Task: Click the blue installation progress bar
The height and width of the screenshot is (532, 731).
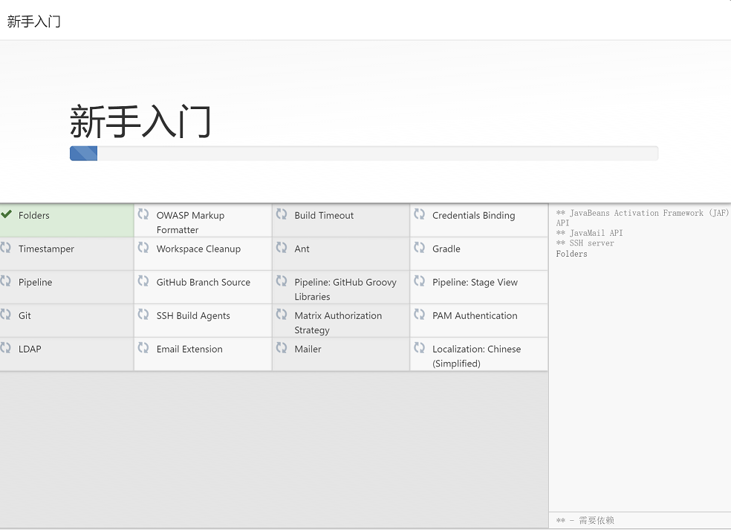Action: pos(83,154)
